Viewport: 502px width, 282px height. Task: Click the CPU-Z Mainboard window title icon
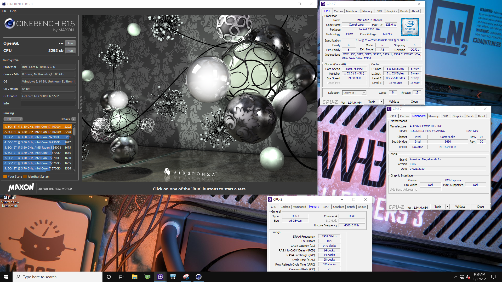point(389,109)
